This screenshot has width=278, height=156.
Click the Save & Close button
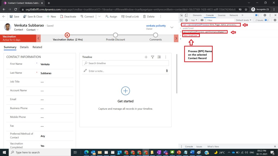coord(33,17)
